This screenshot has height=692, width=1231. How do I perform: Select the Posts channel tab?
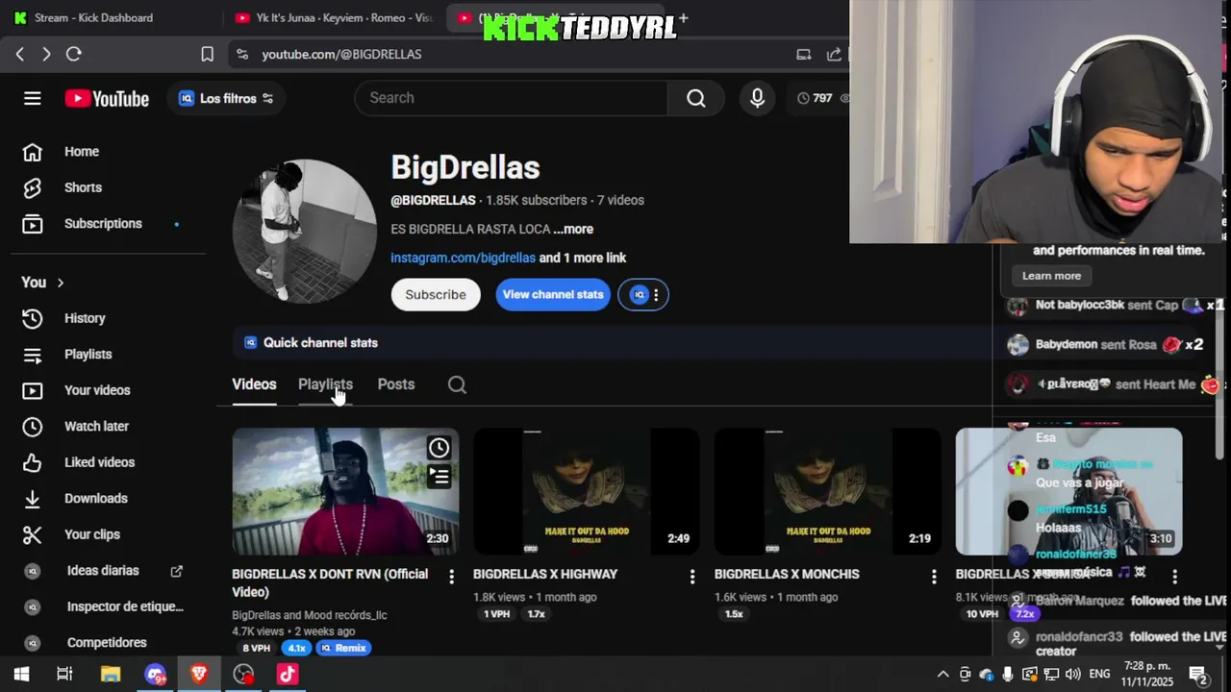396,384
